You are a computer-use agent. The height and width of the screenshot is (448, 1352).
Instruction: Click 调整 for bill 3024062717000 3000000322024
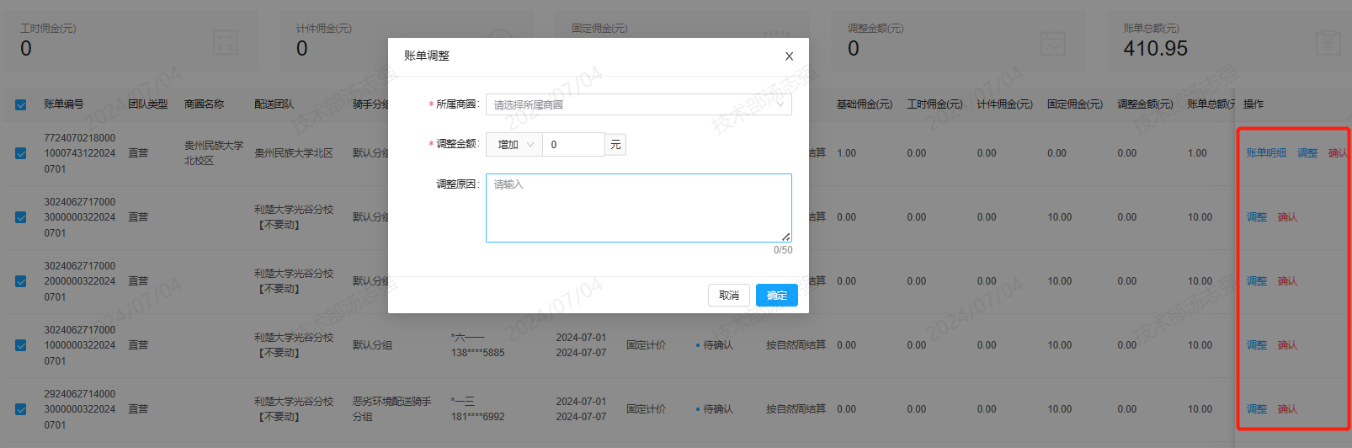coord(1257,217)
